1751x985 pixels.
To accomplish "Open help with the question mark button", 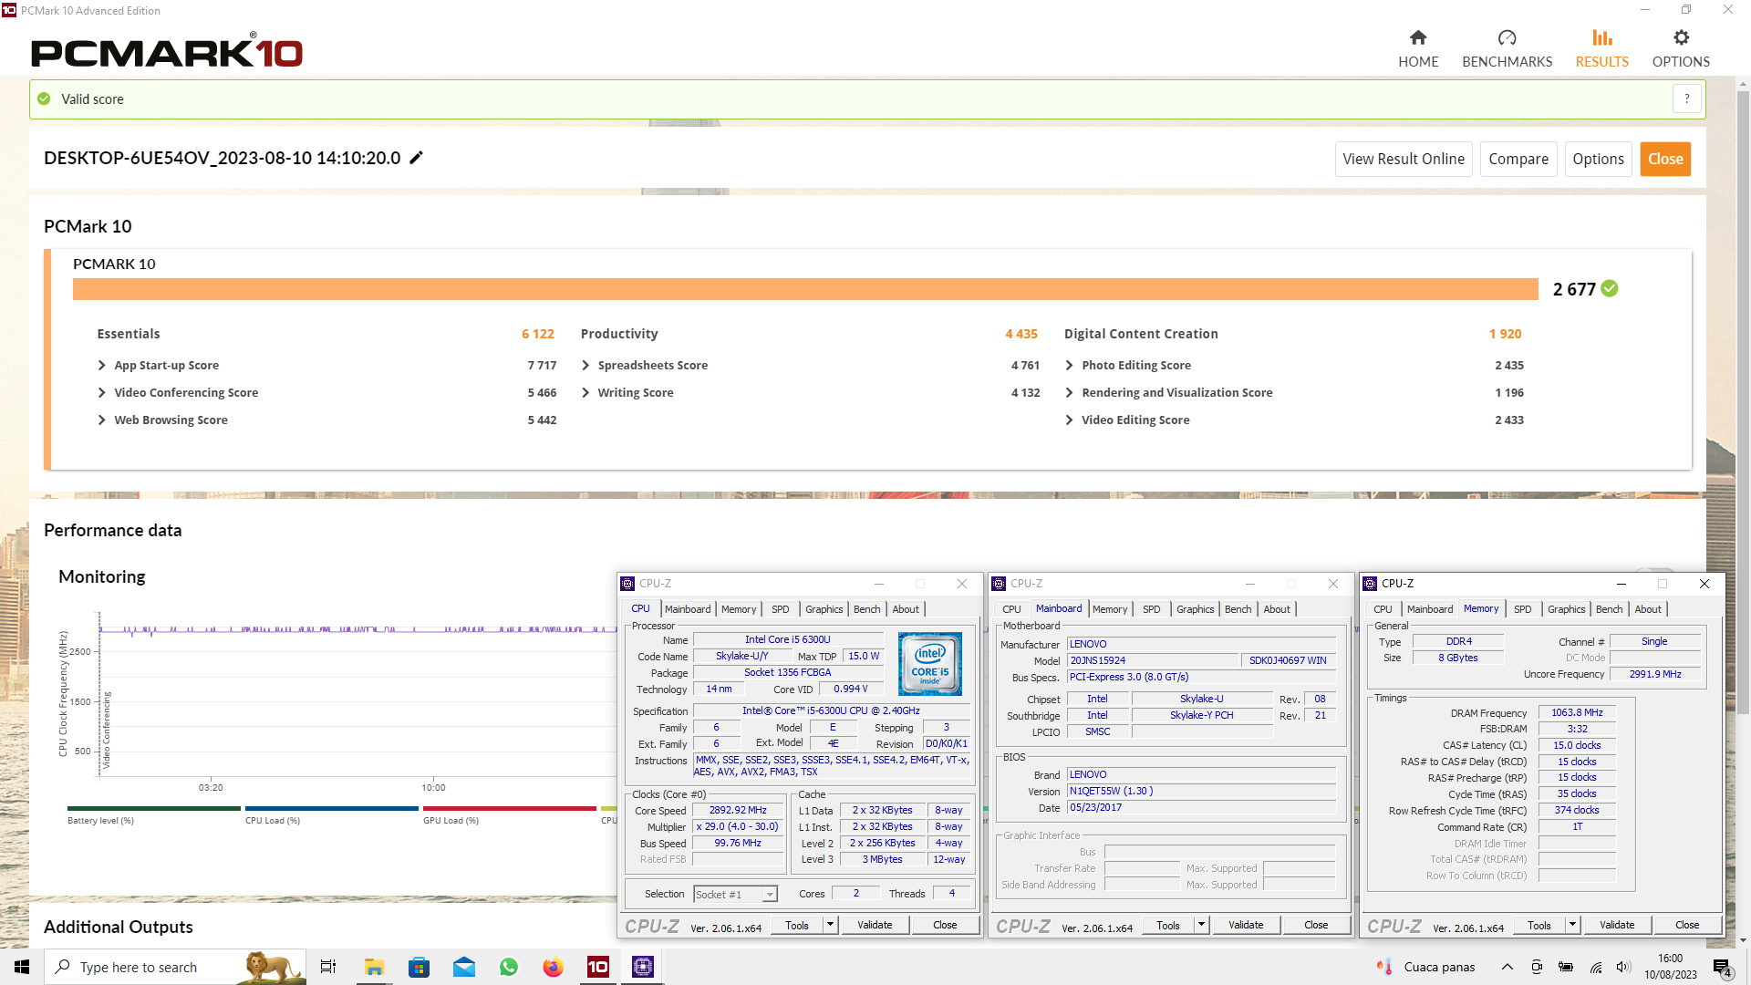I will pos(1687,98).
